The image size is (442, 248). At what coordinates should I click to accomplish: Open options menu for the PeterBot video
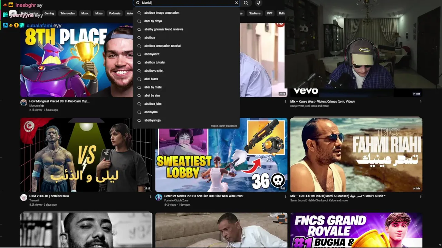(x=286, y=196)
